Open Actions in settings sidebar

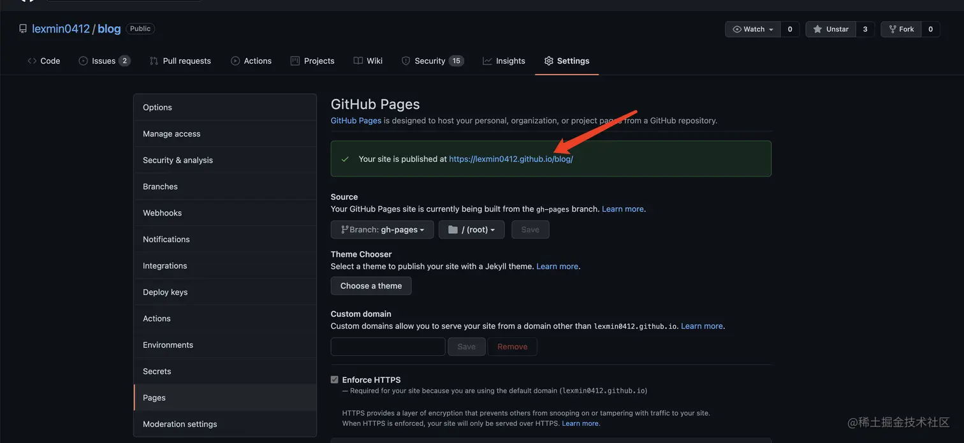(x=225, y=319)
